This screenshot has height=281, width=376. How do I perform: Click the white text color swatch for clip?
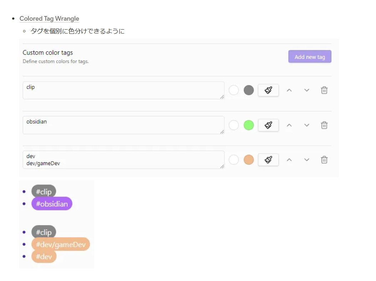(x=234, y=90)
